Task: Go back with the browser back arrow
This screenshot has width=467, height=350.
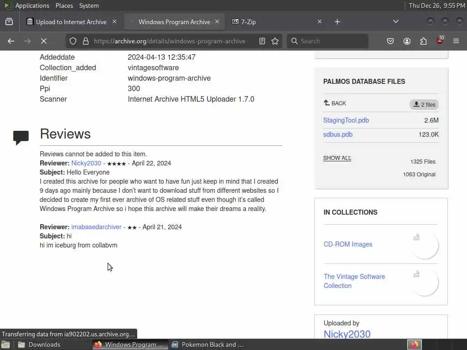Action: (x=11, y=41)
